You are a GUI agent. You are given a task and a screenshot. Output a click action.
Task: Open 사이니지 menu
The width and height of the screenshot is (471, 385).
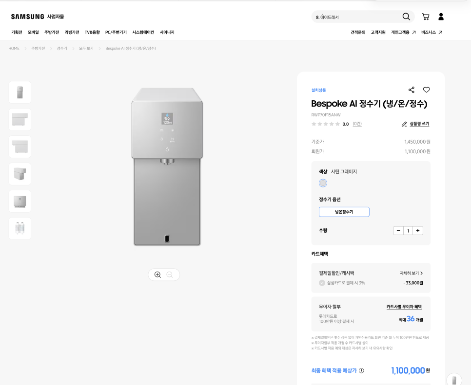coord(167,32)
